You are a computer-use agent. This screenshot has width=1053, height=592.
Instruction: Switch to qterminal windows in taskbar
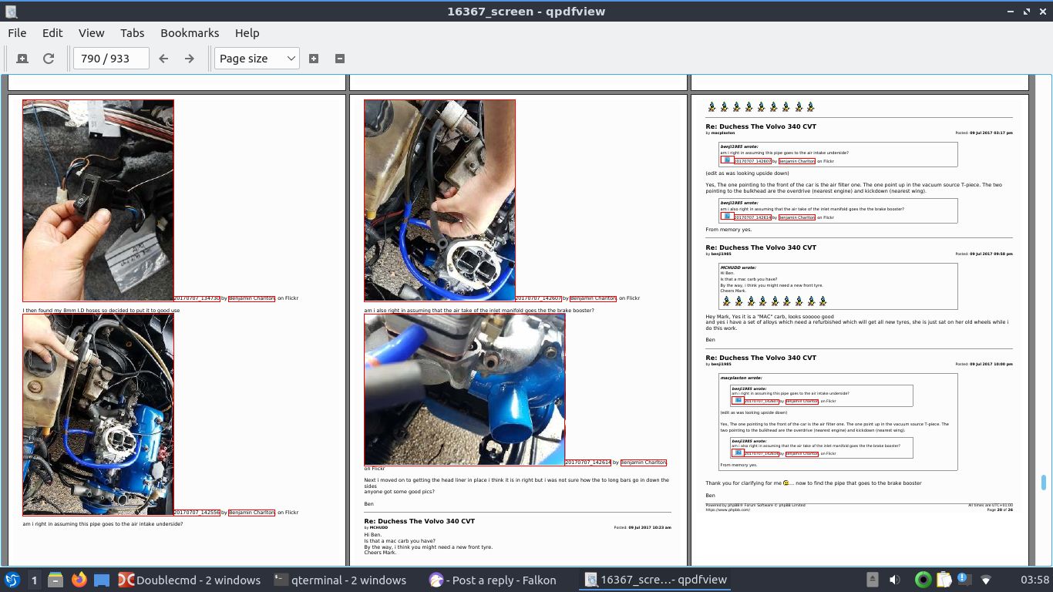[x=339, y=580]
